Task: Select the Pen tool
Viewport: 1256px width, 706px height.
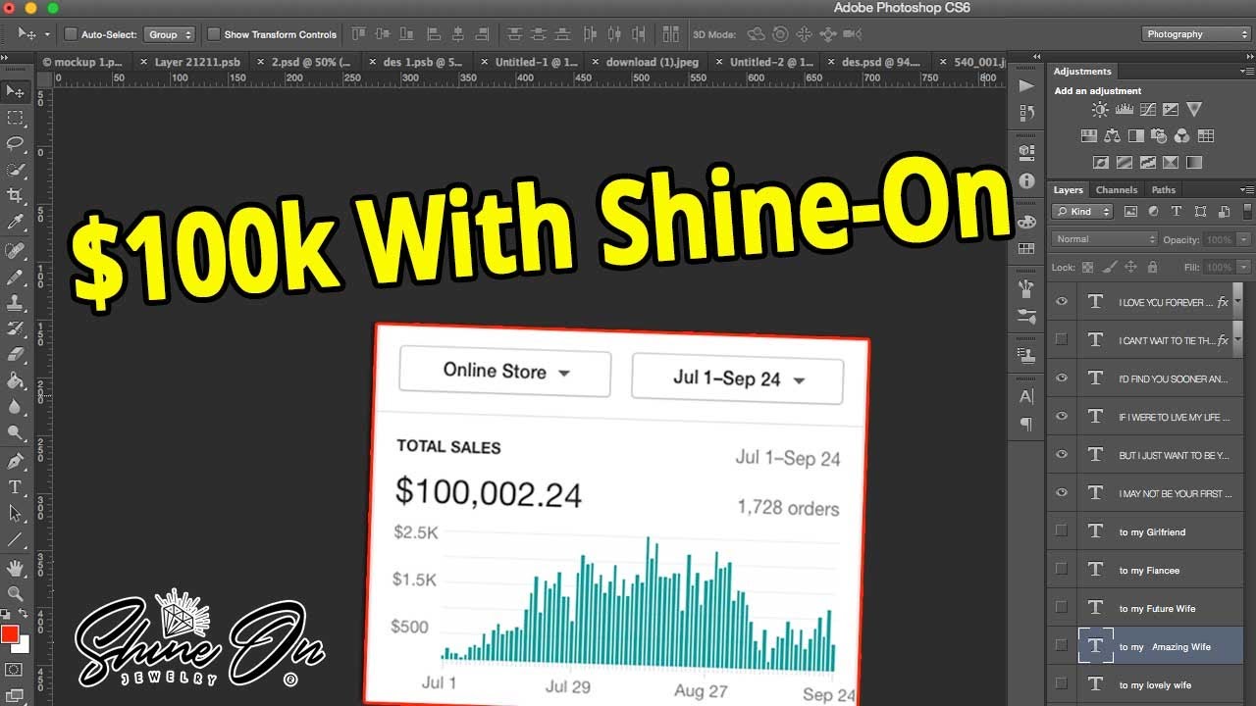Action: pos(15,461)
